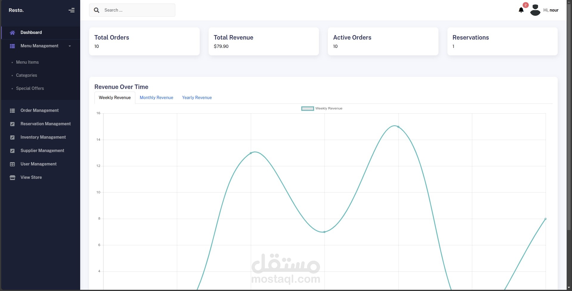Click the scrollbar down arrow
Image resolution: width=572 pixels, height=291 pixels.
click(569, 288)
